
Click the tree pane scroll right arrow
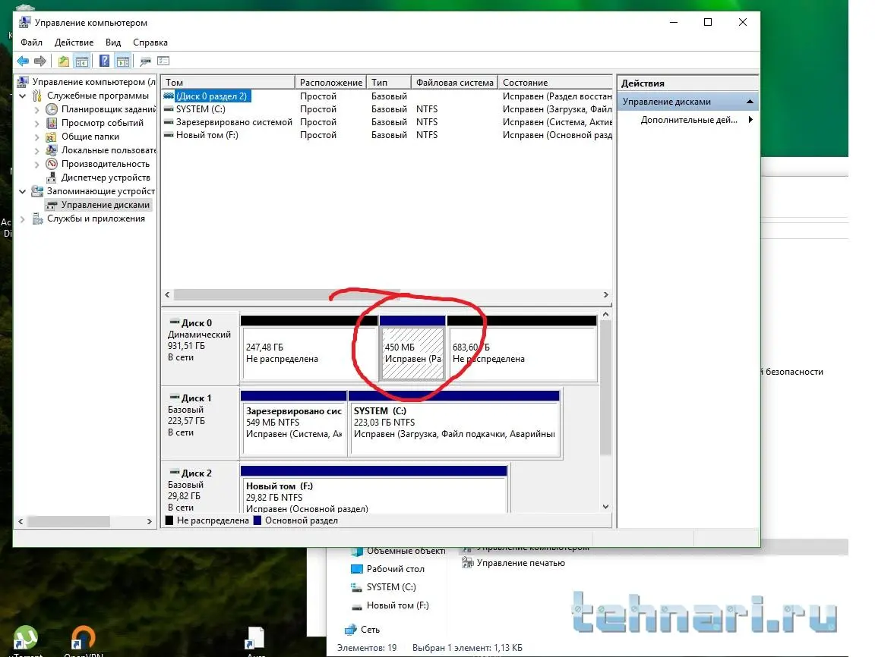pos(149,522)
